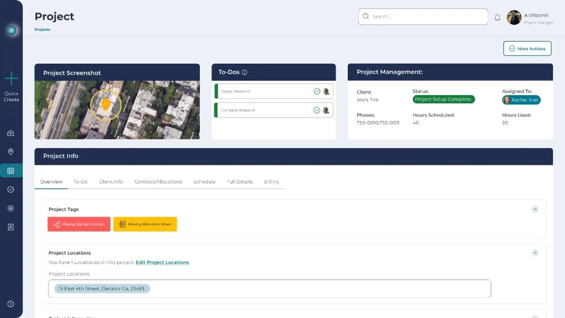Open the Assign Research to-do item
The width and height of the screenshot is (565, 318).
point(274,91)
